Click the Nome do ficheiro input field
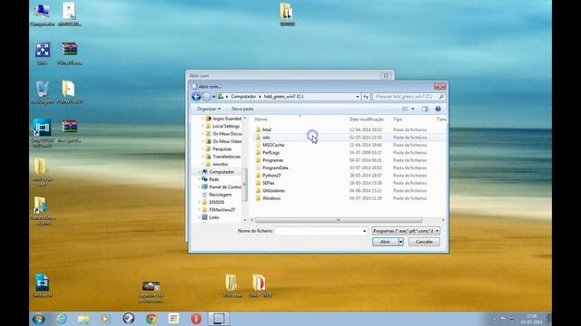 (319, 231)
